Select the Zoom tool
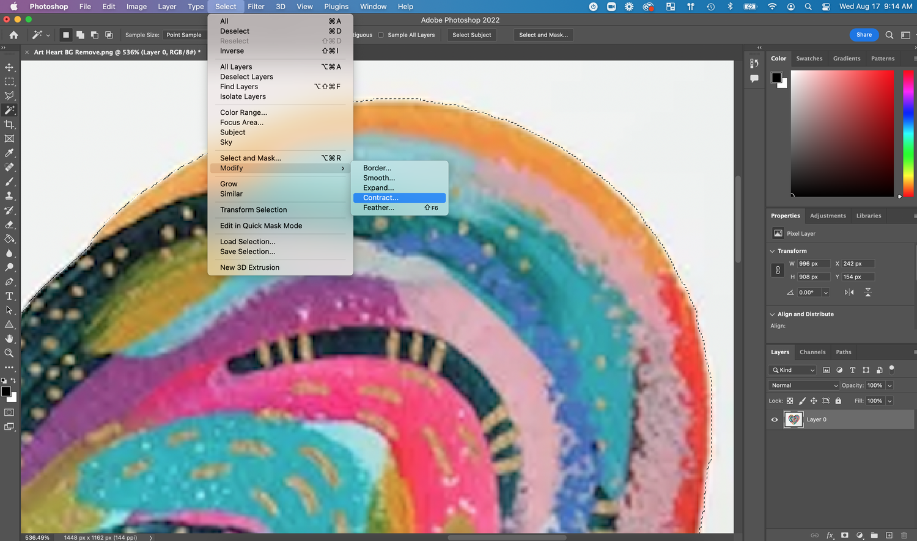 click(x=9, y=354)
